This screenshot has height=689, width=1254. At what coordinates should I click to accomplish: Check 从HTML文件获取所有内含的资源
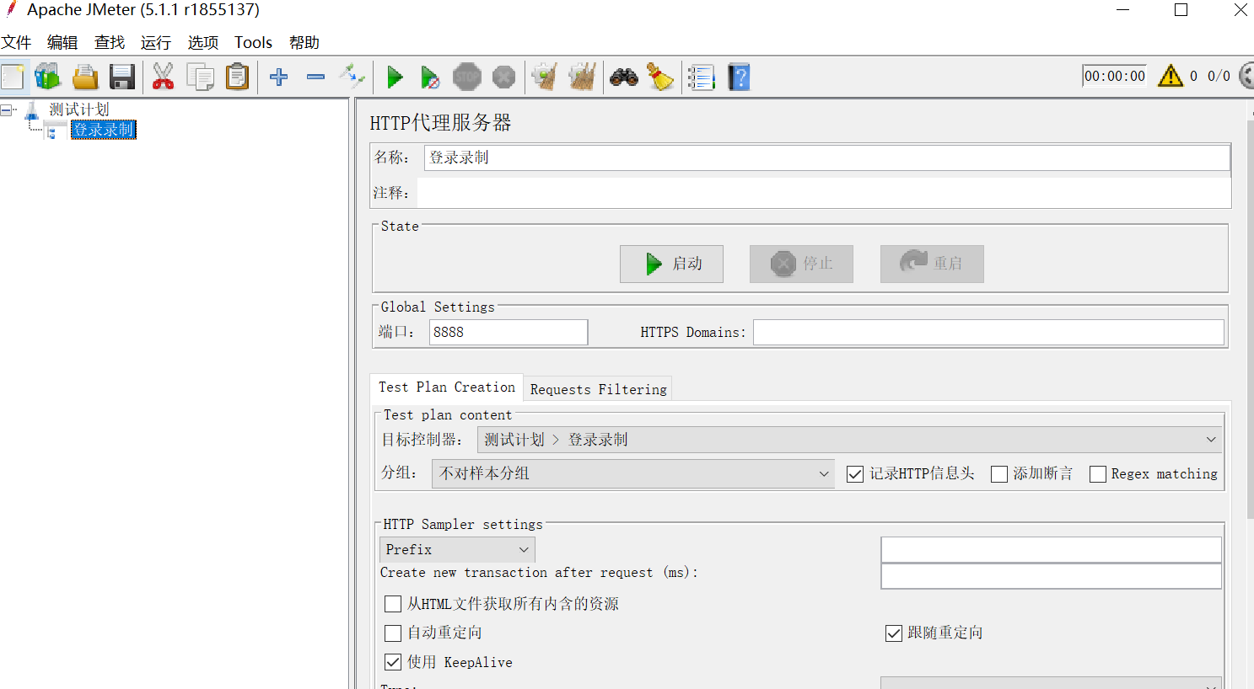click(x=393, y=604)
